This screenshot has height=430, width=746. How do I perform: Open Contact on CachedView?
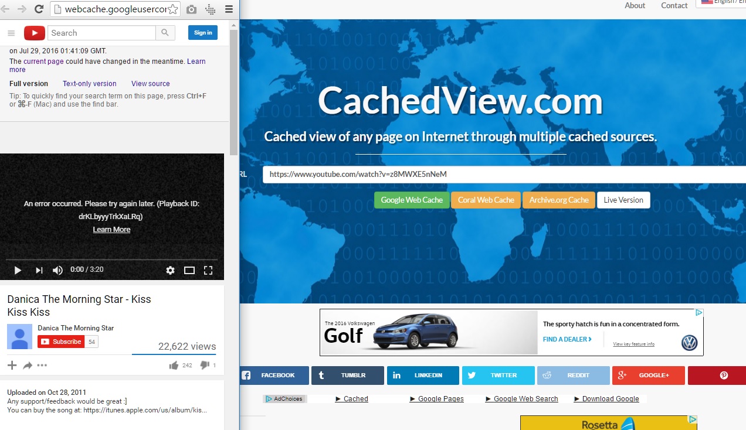click(x=674, y=5)
